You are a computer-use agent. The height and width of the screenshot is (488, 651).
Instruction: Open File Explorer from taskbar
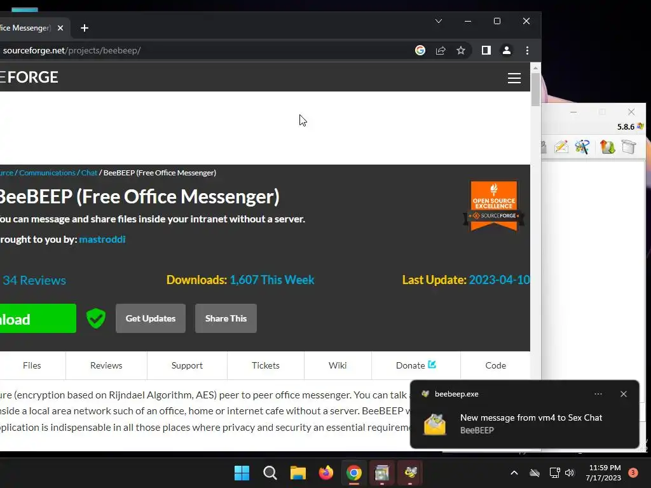(x=298, y=473)
